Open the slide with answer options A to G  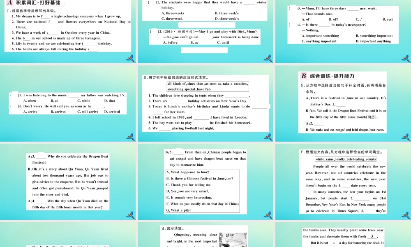tap(205, 182)
